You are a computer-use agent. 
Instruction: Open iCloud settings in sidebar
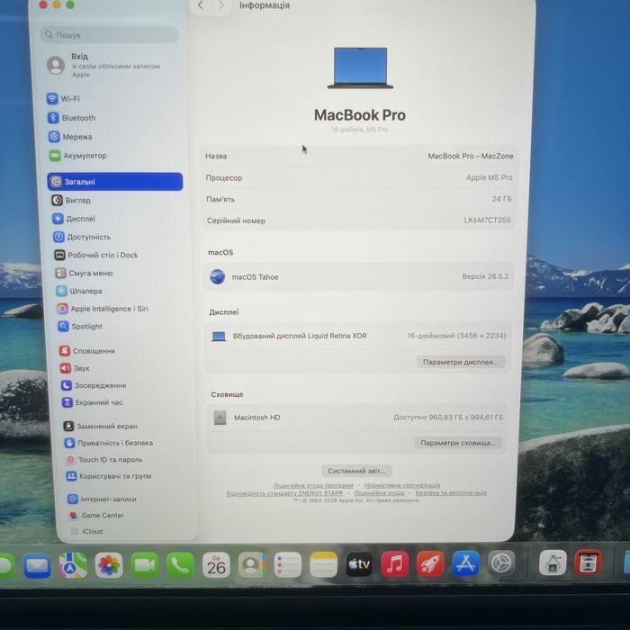(x=86, y=531)
